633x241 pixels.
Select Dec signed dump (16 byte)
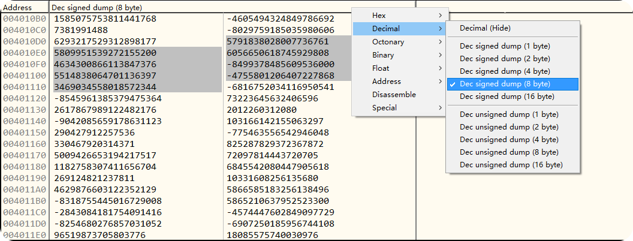tap(513, 97)
